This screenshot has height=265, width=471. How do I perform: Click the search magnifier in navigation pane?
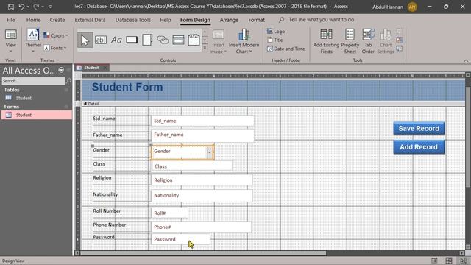pyautogui.click(x=68, y=81)
